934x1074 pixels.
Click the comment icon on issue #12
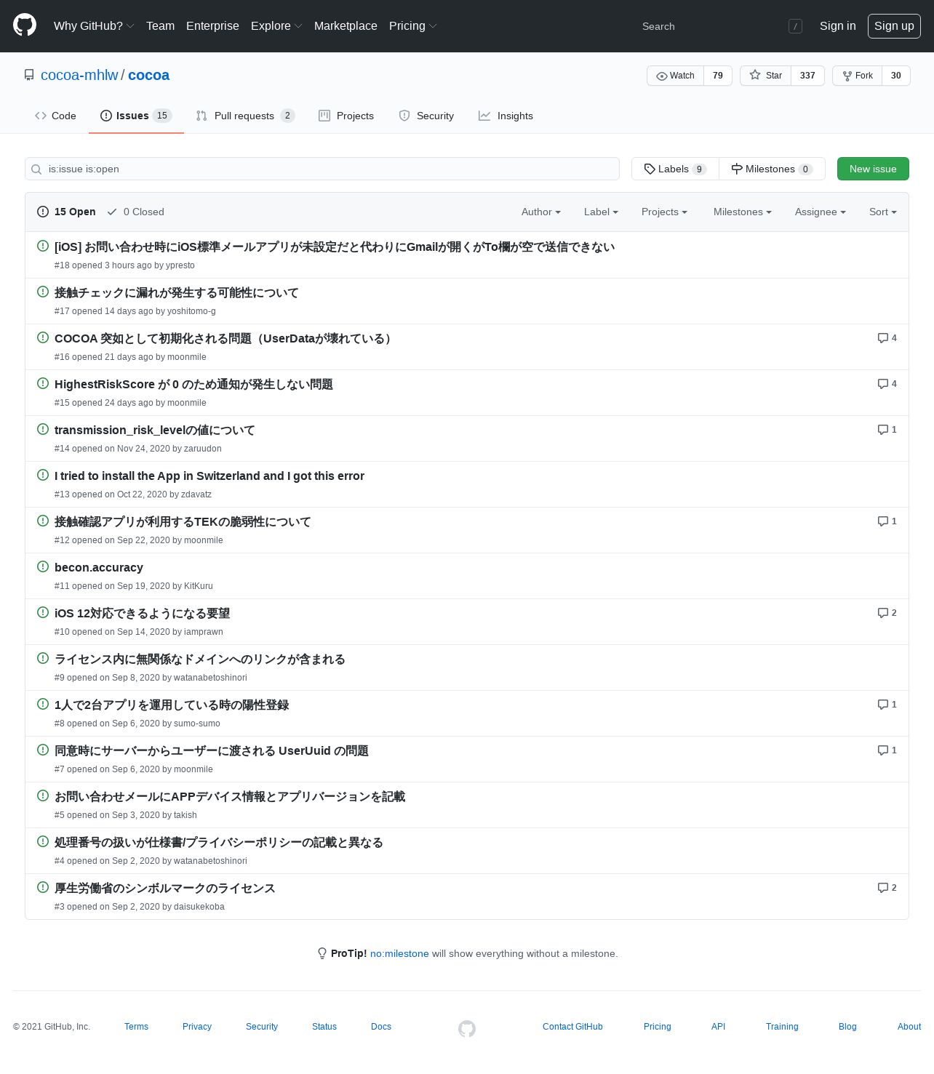tap(882, 521)
